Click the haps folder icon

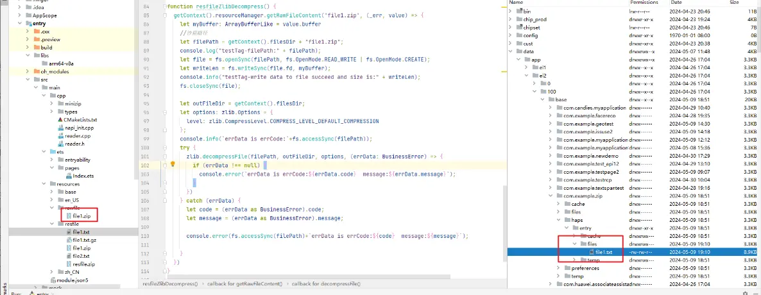[567, 220]
